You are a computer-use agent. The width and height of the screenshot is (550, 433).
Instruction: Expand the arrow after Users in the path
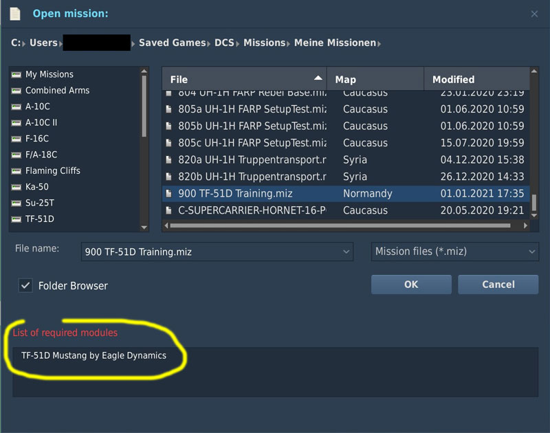coord(60,44)
